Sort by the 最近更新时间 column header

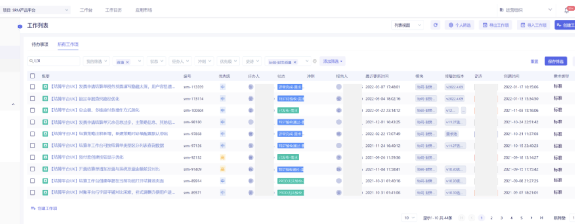click(377, 76)
